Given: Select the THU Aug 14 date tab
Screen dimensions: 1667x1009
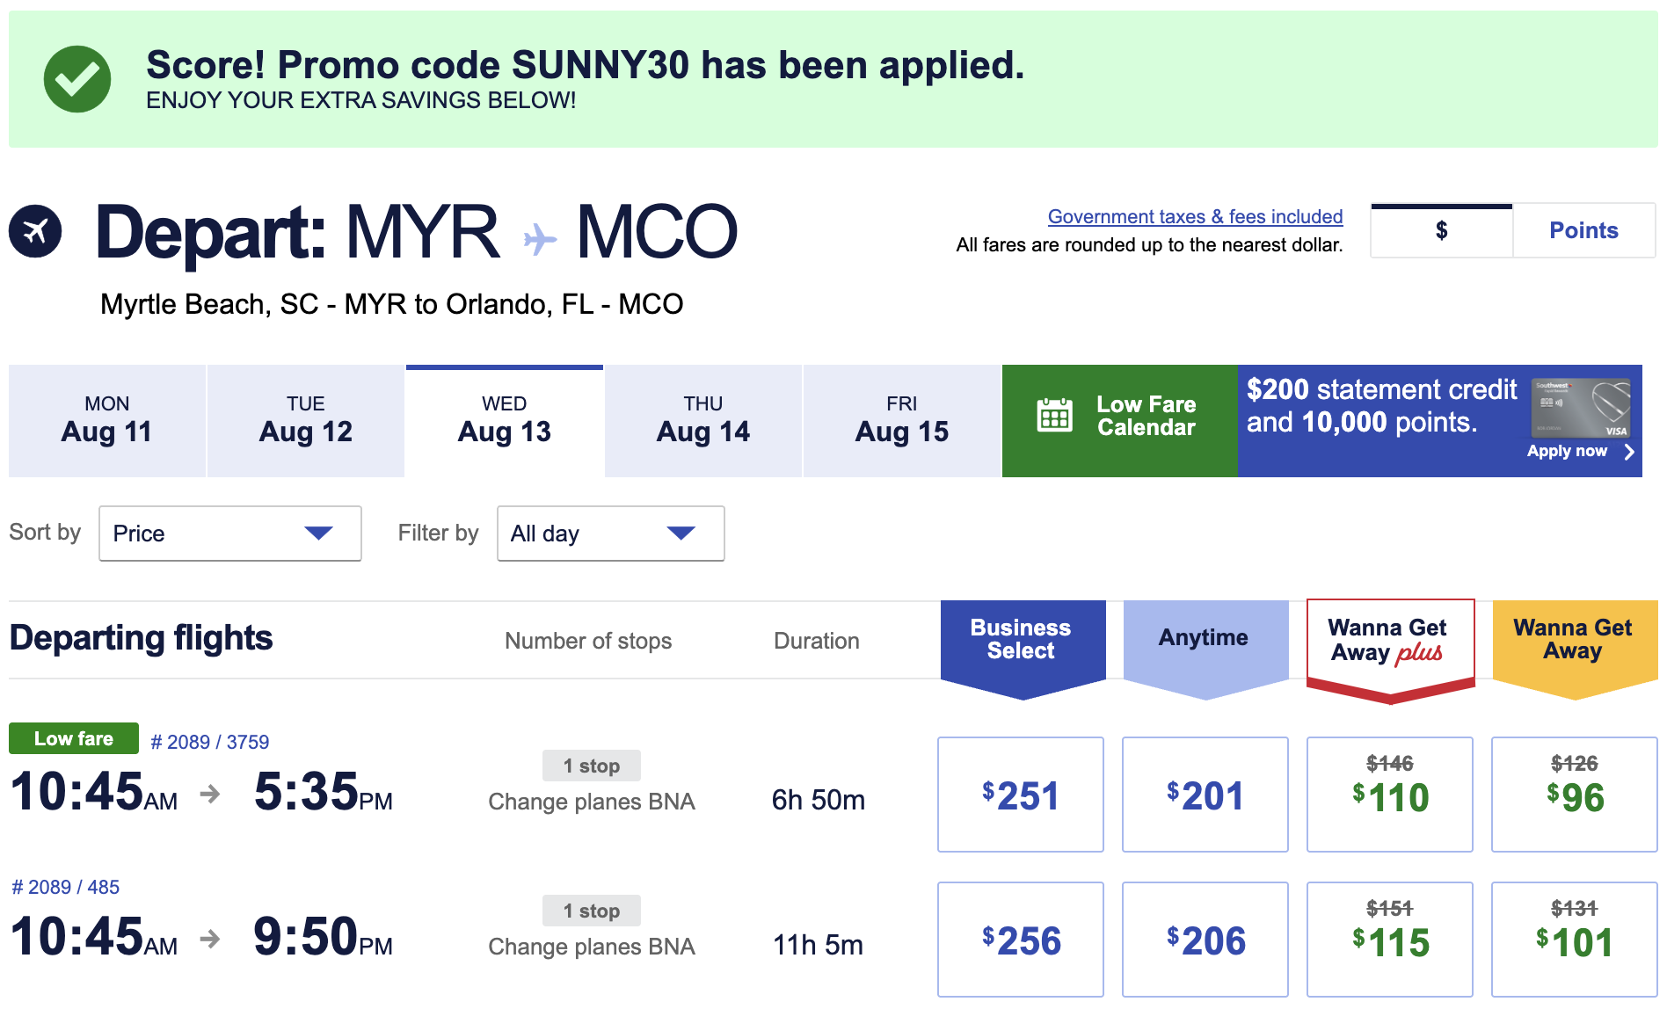Looking at the screenshot, I should coord(703,421).
